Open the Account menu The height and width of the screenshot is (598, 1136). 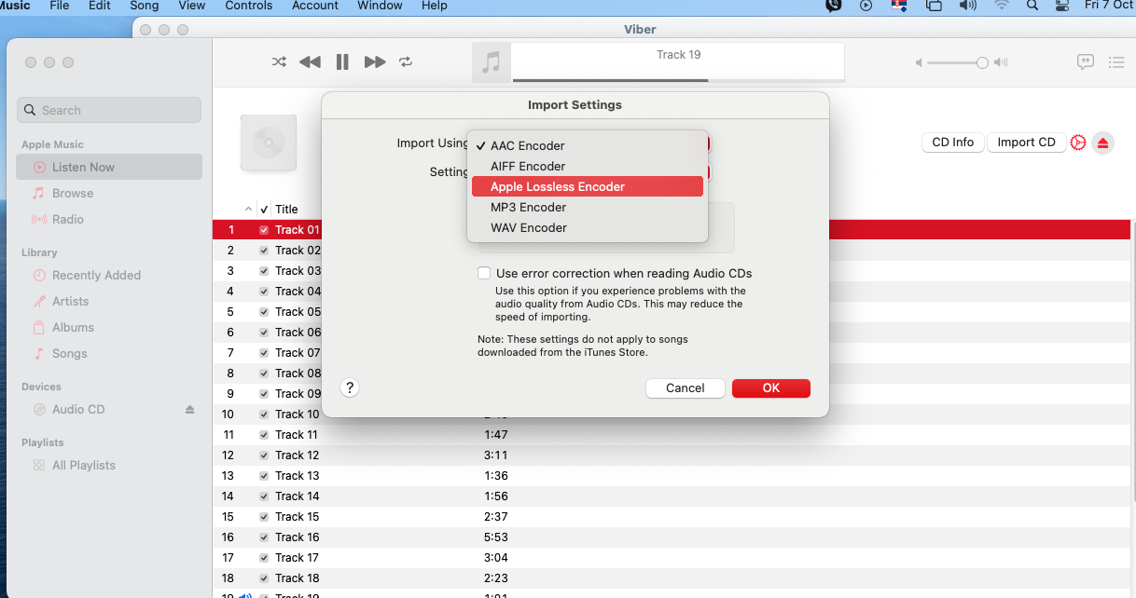coord(315,6)
